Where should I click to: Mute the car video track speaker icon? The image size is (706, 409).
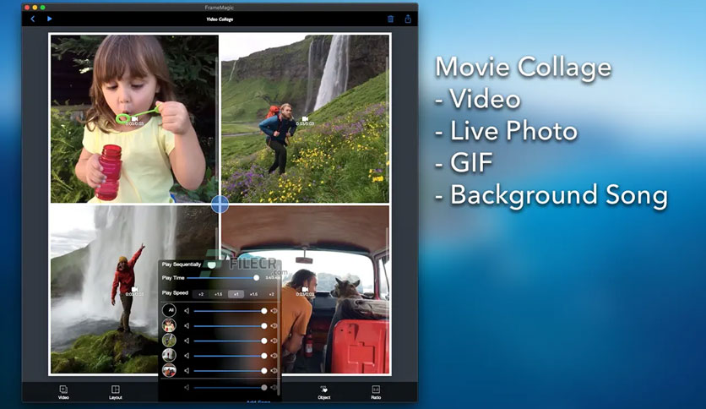click(x=187, y=371)
